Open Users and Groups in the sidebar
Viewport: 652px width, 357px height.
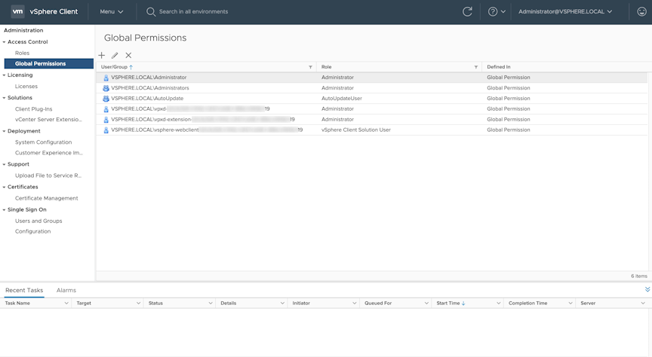click(x=38, y=221)
